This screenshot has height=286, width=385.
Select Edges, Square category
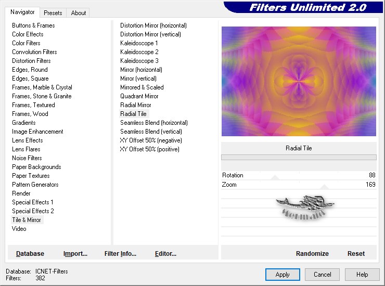click(x=31, y=79)
